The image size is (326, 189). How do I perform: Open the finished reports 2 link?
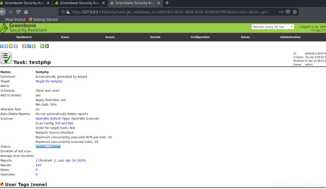55,160
